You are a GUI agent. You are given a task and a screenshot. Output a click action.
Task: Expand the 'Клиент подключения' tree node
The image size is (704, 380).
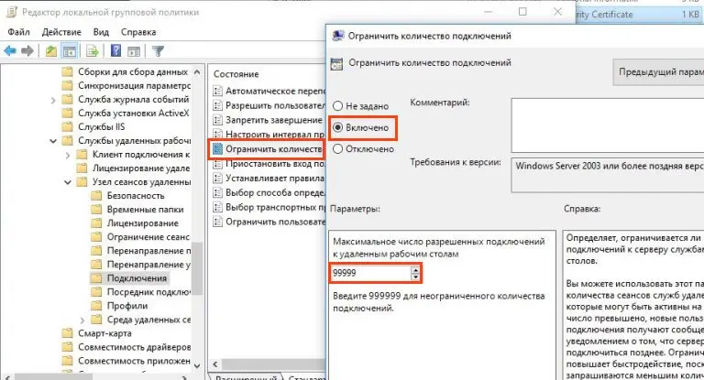69,156
